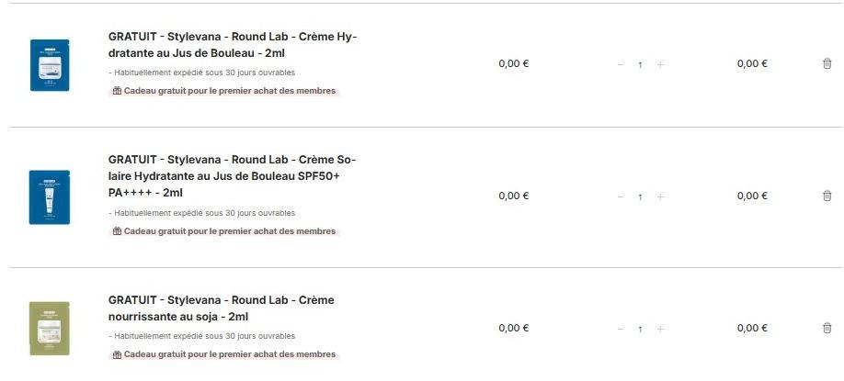Click gift icon on Crème Solaire row
Image resolution: width=844 pixels, height=381 pixels.
(x=117, y=231)
